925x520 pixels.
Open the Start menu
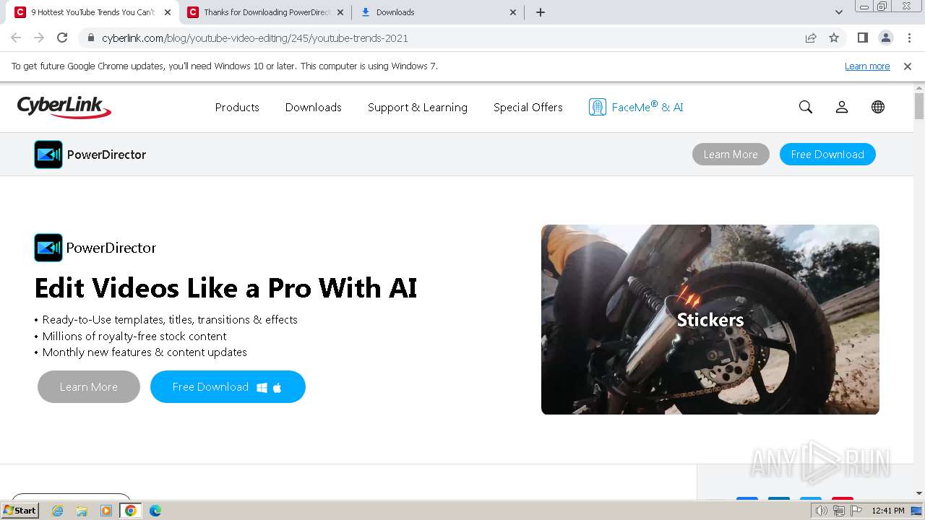[20, 511]
